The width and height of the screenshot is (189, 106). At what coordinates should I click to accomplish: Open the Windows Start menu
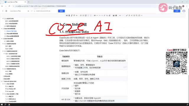[x=2, y=105]
